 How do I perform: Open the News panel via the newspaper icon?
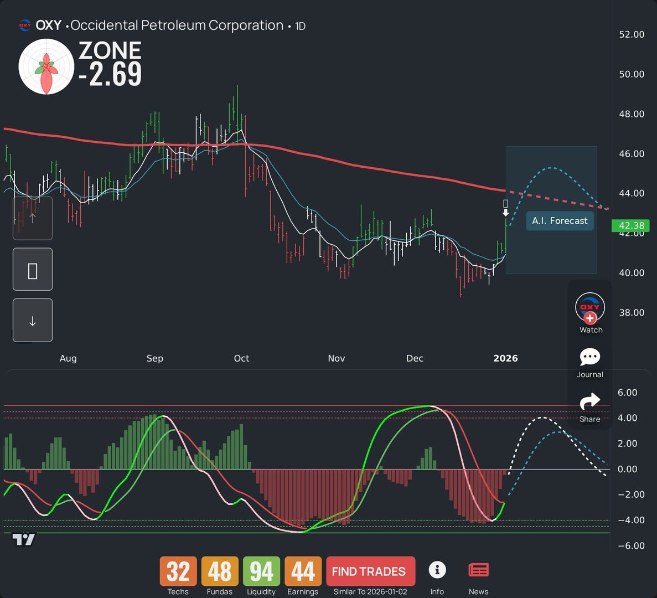pyautogui.click(x=478, y=569)
